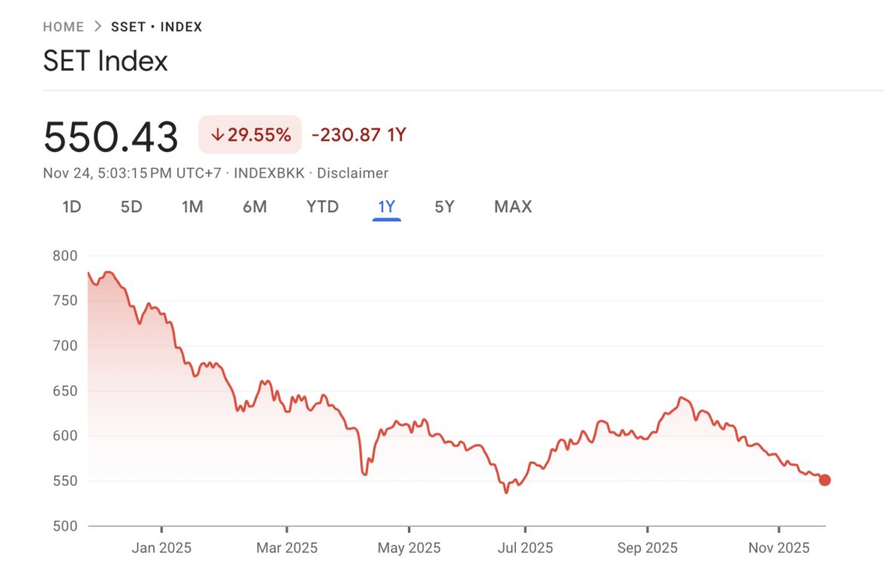Click the SSET • INDEX breadcrumb

(x=156, y=27)
